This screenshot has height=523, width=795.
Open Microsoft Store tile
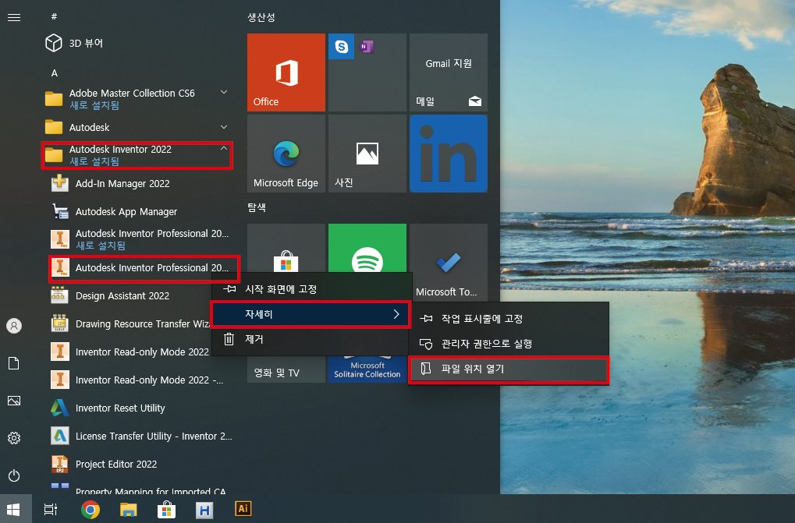click(x=286, y=249)
